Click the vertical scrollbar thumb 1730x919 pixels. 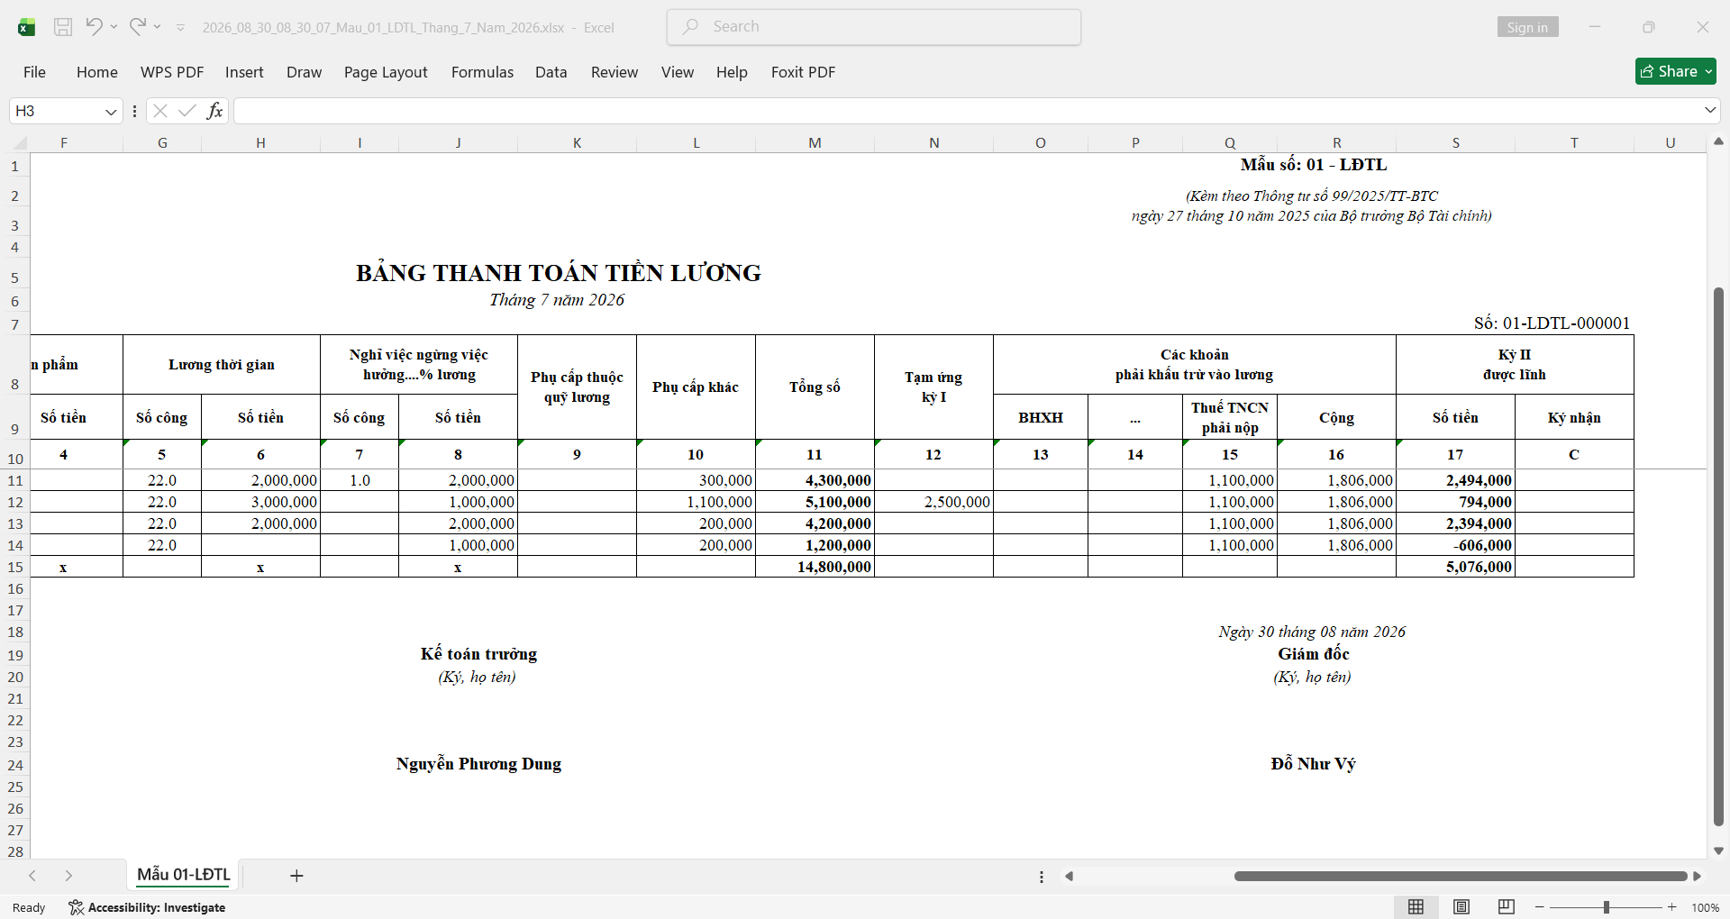[1718, 557]
